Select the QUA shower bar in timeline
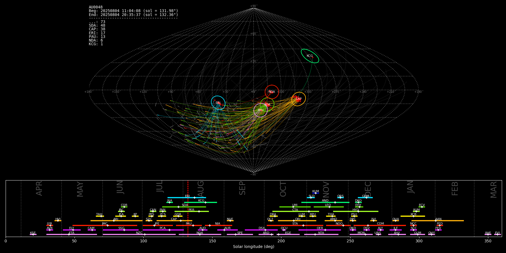506x253 pixels. 396,221
